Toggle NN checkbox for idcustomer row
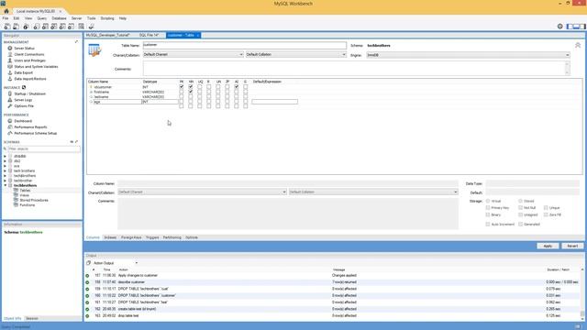The height and width of the screenshot is (330, 587). tap(191, 87)
